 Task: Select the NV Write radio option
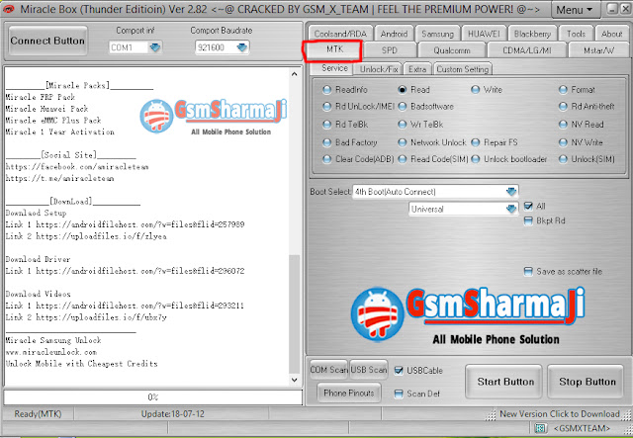click(x=563, y=142)
